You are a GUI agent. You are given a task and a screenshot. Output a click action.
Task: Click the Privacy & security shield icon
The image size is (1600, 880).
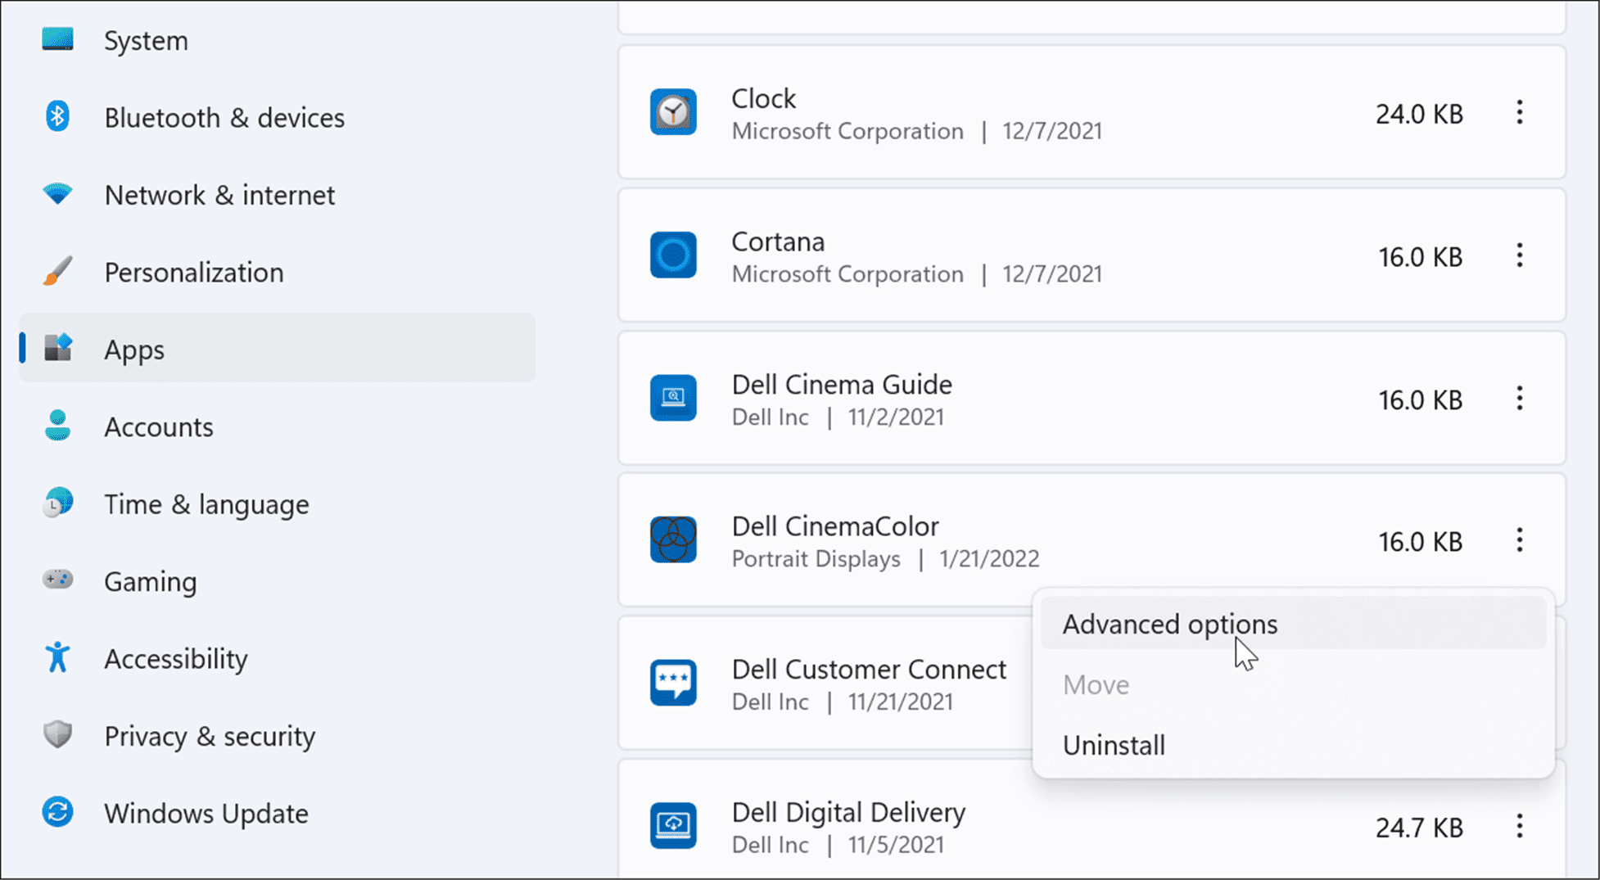click(57, 734)
